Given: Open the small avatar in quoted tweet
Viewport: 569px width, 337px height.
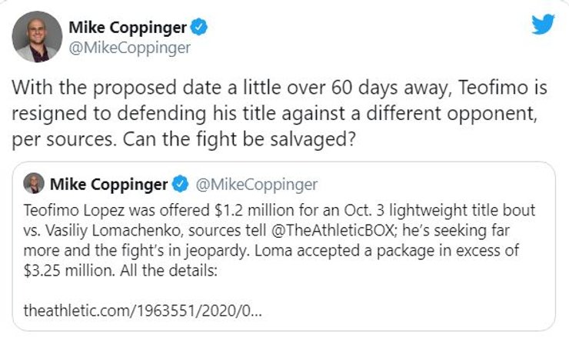Looking at the screenshot, I should pos(34,184).
